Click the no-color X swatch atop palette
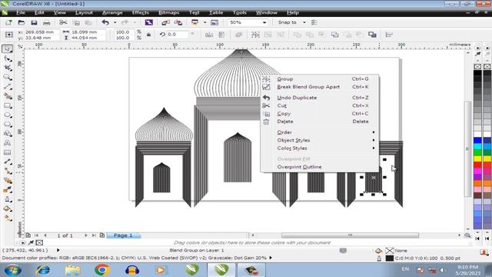Image resolution: width=492 pixels, height=277 pixels. [x=477, y=67]
